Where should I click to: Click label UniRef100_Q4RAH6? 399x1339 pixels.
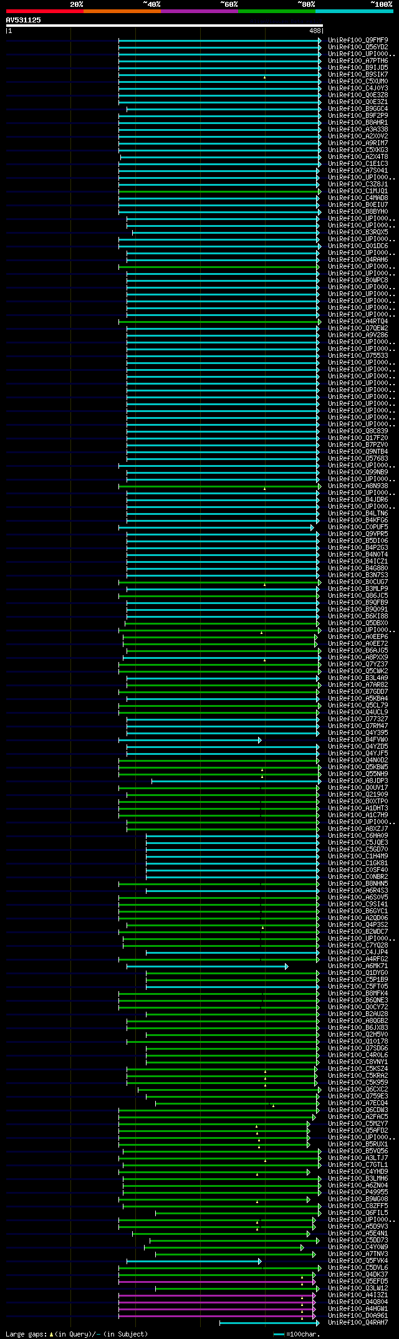pyautogui.click(x=358, y=259)
